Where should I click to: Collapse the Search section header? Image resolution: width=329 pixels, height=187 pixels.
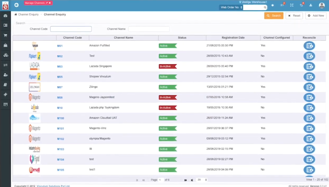point(20,23)
